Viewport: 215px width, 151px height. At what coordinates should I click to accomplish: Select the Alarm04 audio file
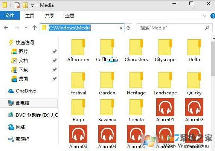coord(107,137)
